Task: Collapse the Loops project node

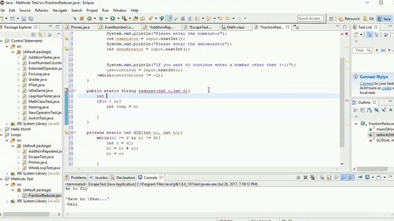Action: point(2,135)
